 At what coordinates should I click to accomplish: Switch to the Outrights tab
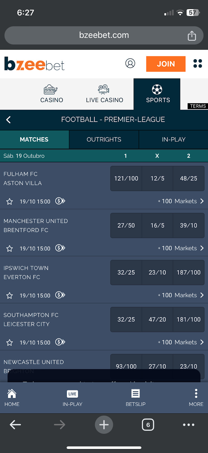click(104, 139)
